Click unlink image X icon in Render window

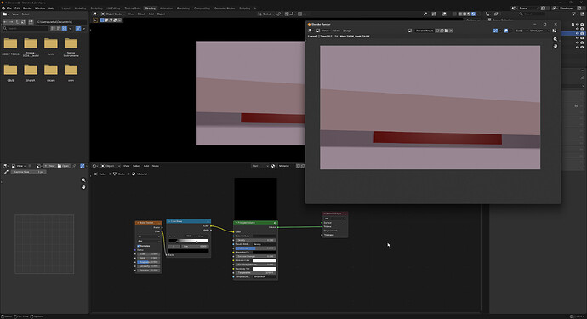[x=451, y=31]
